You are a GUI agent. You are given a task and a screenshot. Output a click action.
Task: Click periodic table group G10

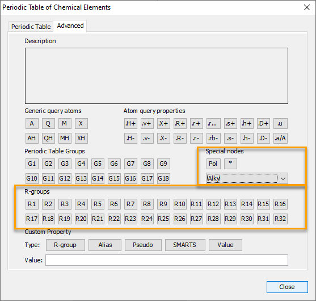[32, 178]
